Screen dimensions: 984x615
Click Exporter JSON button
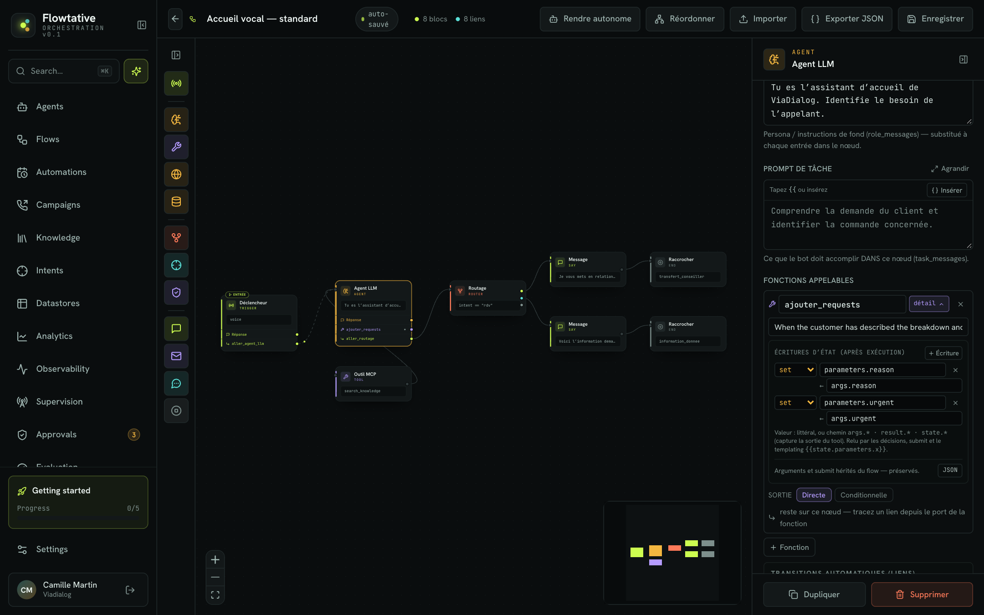(847, 19)
